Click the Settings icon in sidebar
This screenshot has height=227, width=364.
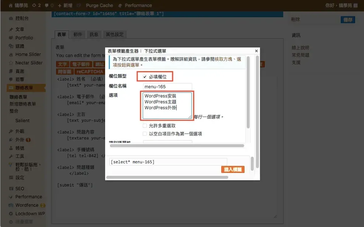[x=11, y=178]
